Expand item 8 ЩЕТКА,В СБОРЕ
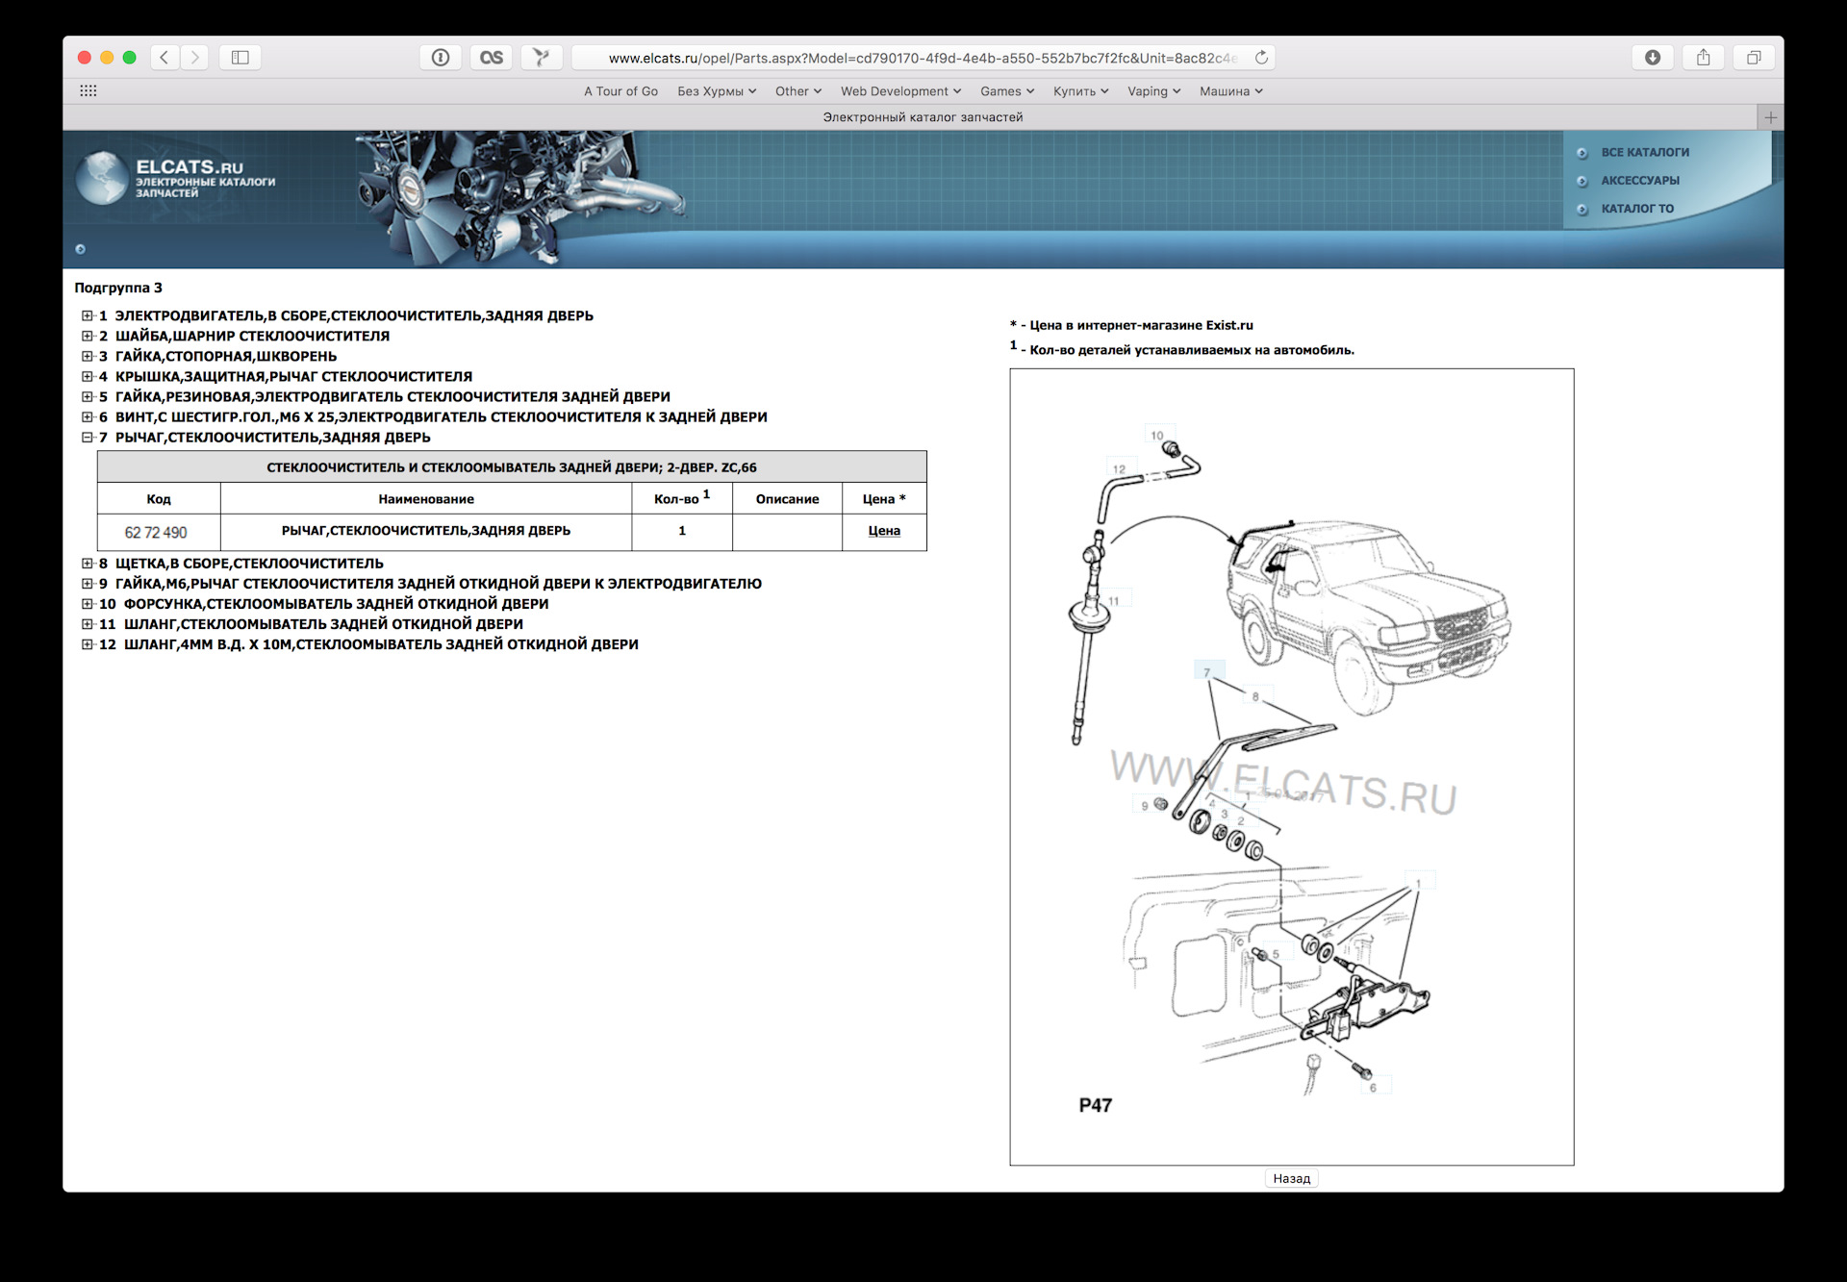The height and width of the screenshot is (1282, 1847). [88, 564]
